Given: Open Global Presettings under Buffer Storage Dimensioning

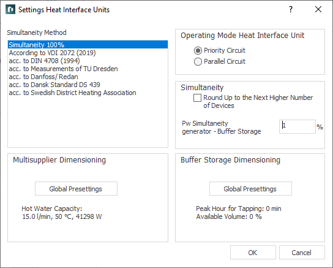Looking at the screenshot, I should 250,189.
